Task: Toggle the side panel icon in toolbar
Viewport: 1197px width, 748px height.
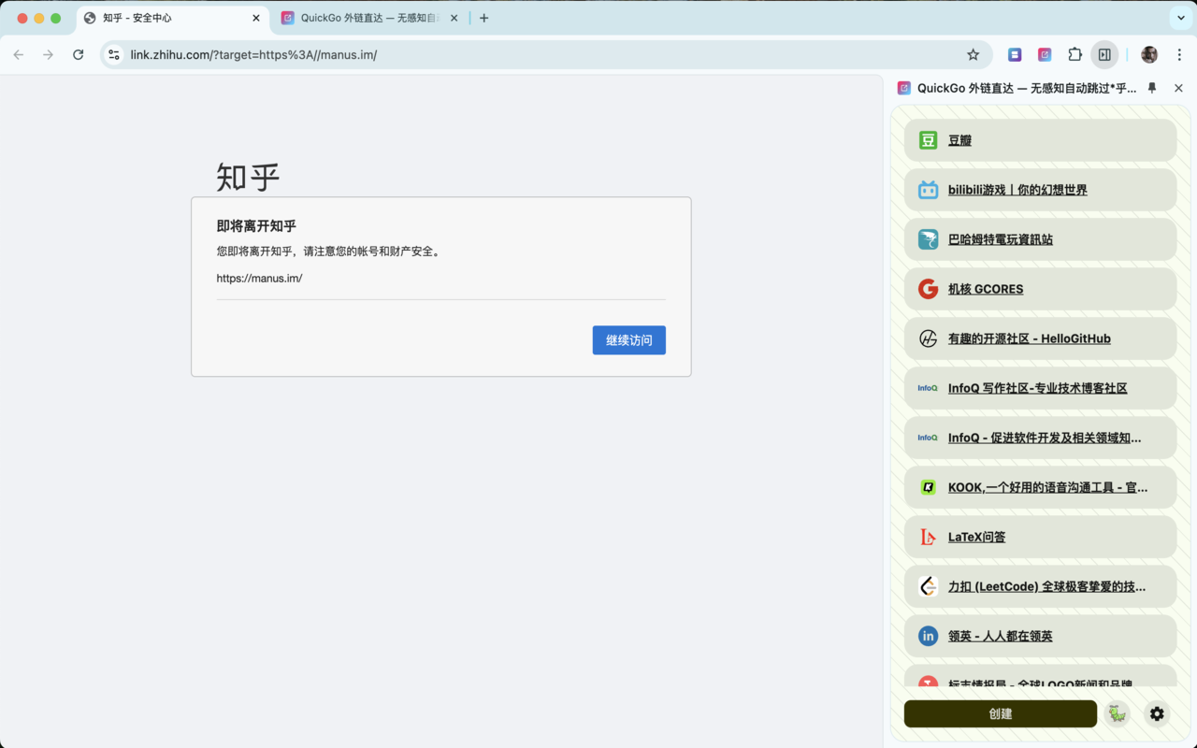Action: coord(1104,54)
